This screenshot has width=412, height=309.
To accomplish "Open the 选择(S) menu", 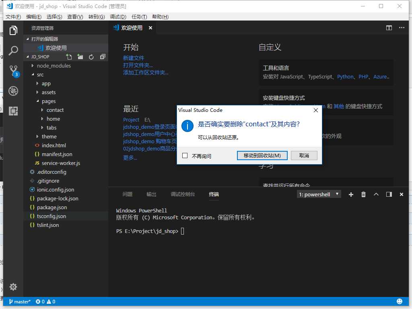I will point(54,17).
